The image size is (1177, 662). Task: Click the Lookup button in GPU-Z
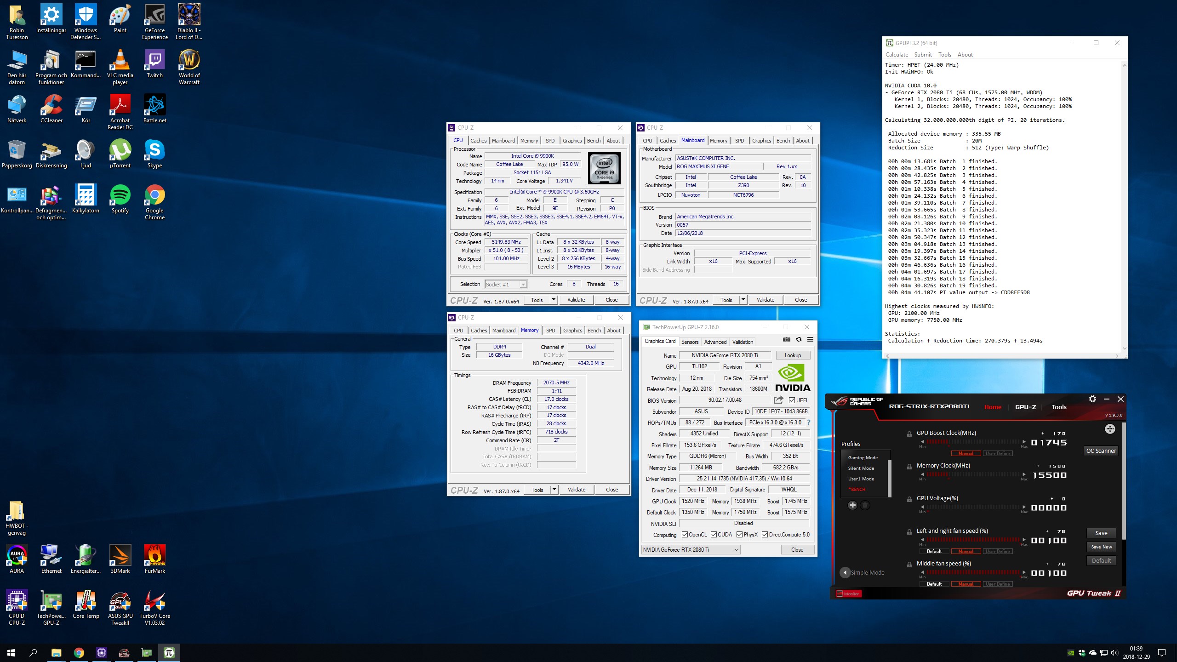[793, 355]
